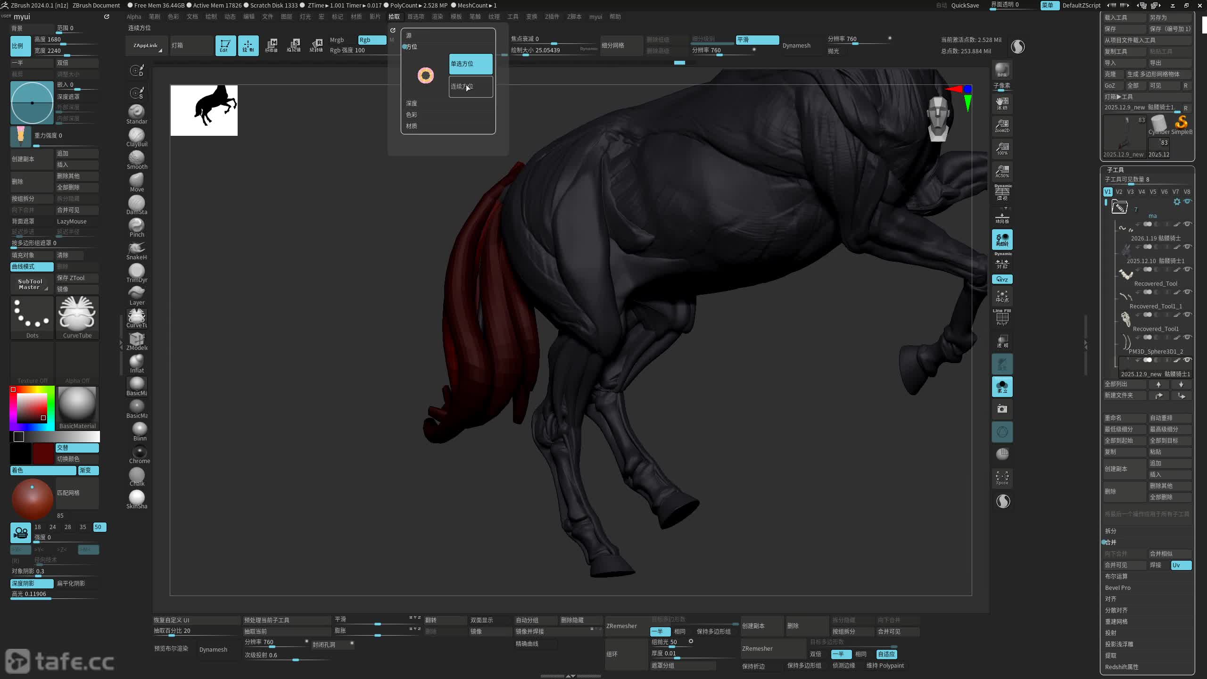Click the horse silhouette reference thumbnail
Screen dimensions: 1207x679
(204, 110)
